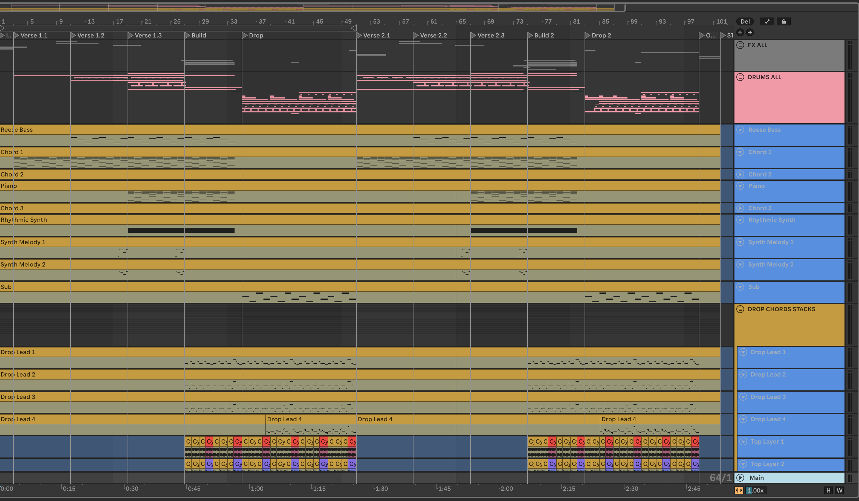Select the Verse 2.2 locator
Viewport: 859px width, 501px height.
[x=430, y=35]
